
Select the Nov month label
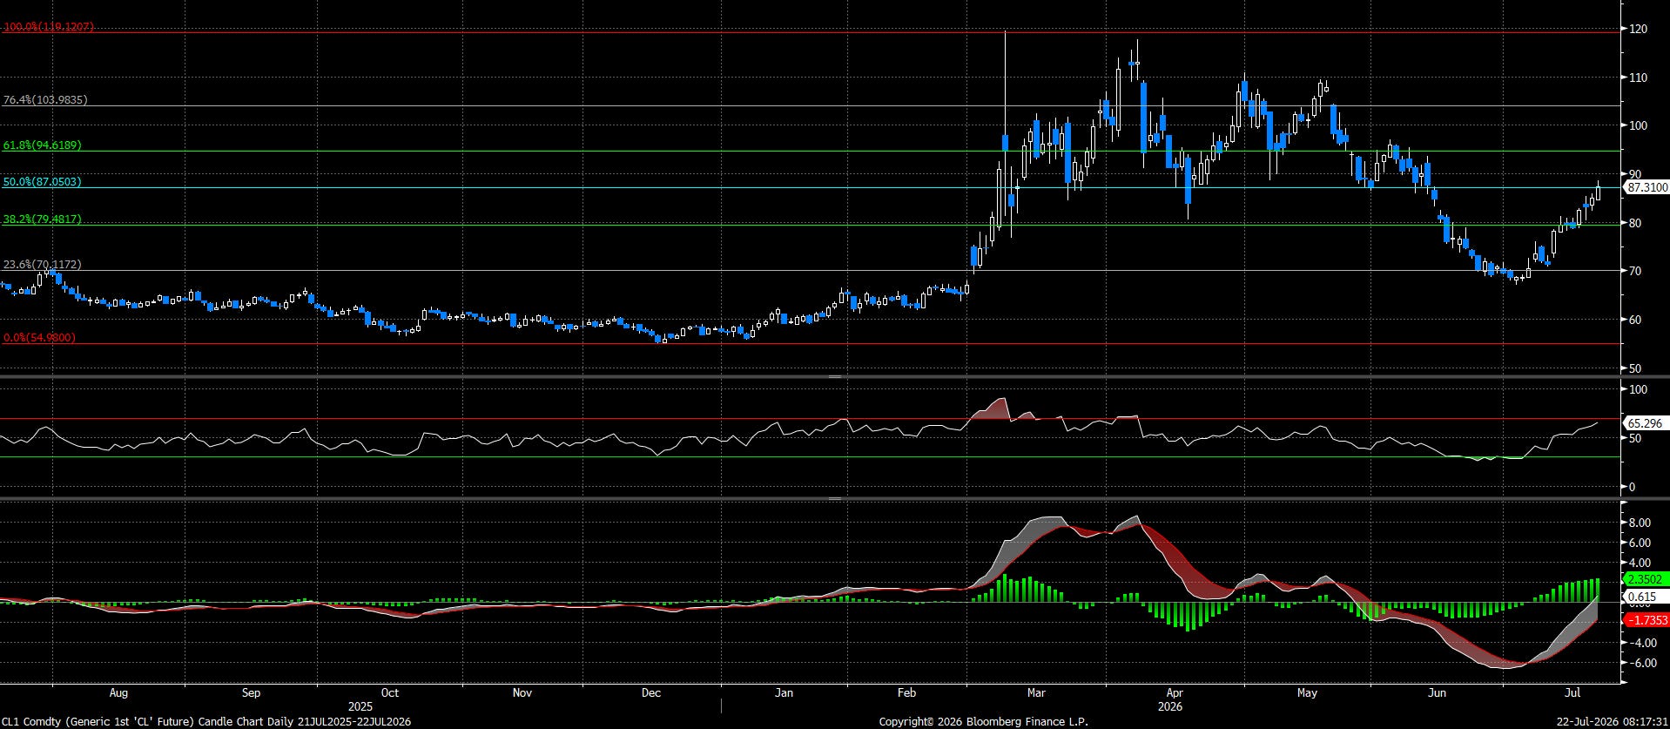(522, 693)
